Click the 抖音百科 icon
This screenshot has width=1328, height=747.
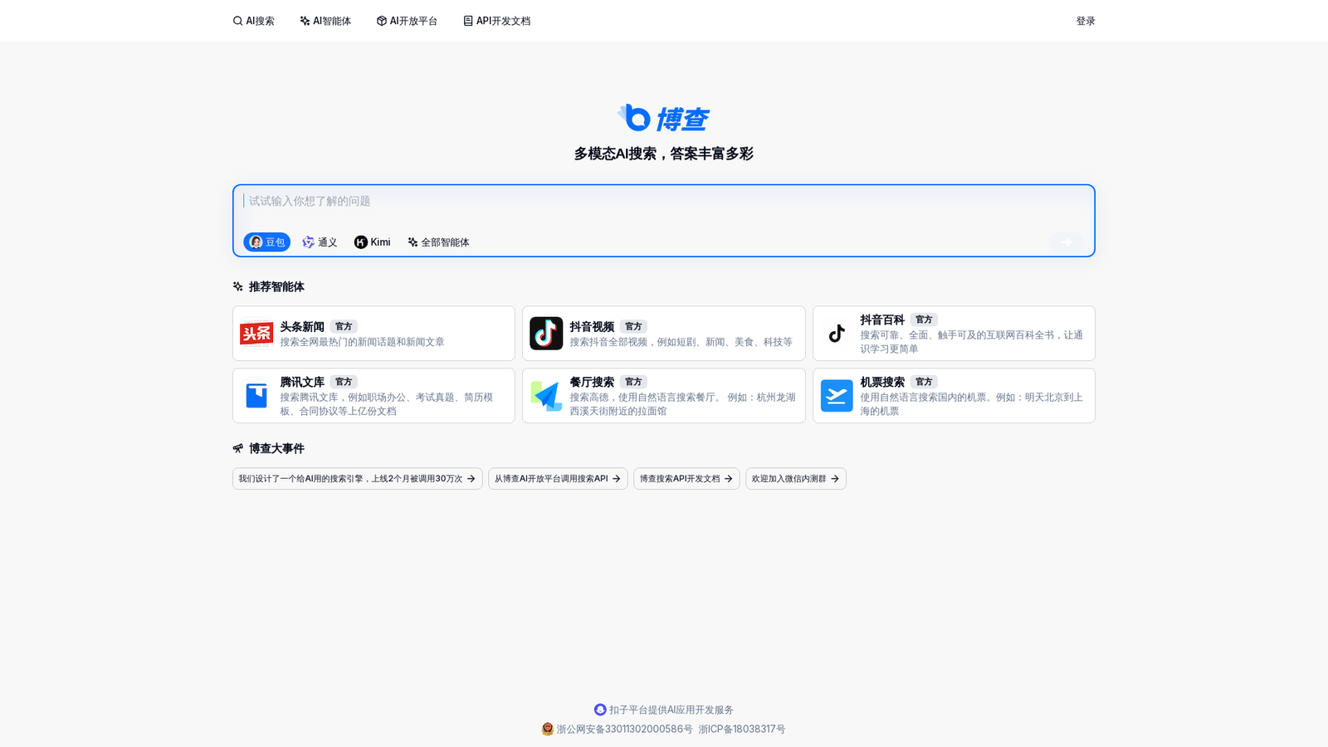837,334
